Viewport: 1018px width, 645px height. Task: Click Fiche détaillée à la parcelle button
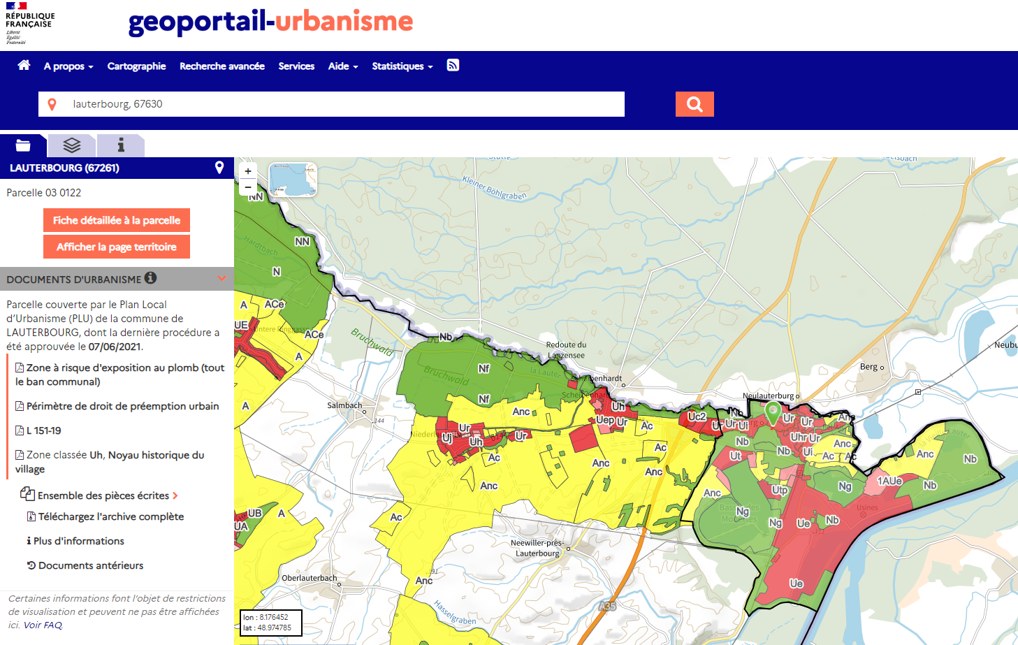click(117, 220)
